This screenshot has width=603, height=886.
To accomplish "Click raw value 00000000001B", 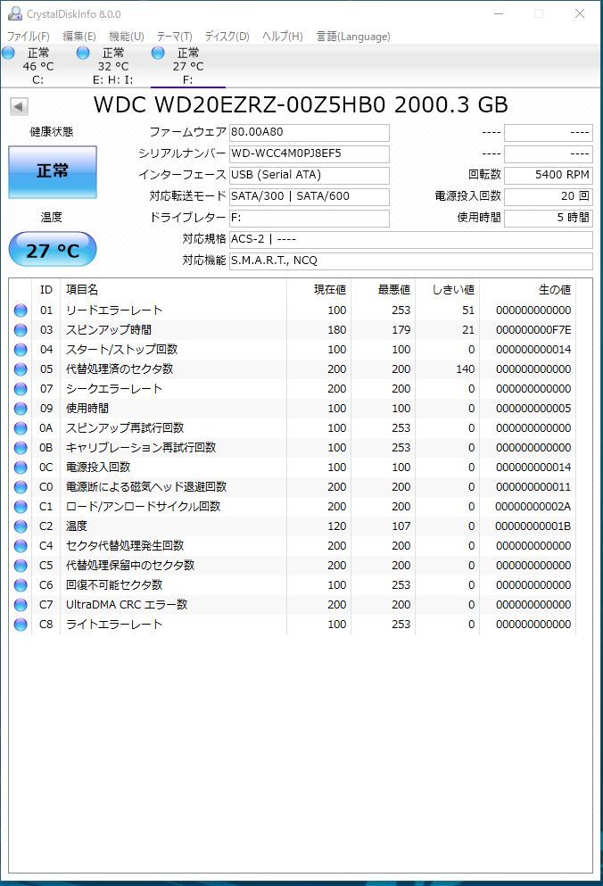I will [x=533, y=526].
